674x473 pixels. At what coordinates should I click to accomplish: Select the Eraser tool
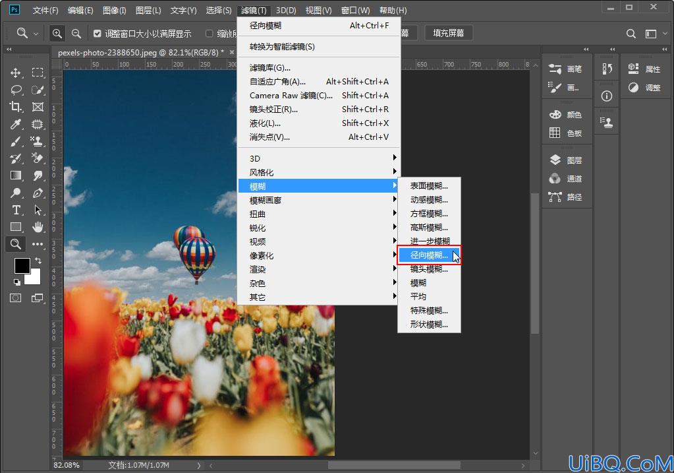38,159
